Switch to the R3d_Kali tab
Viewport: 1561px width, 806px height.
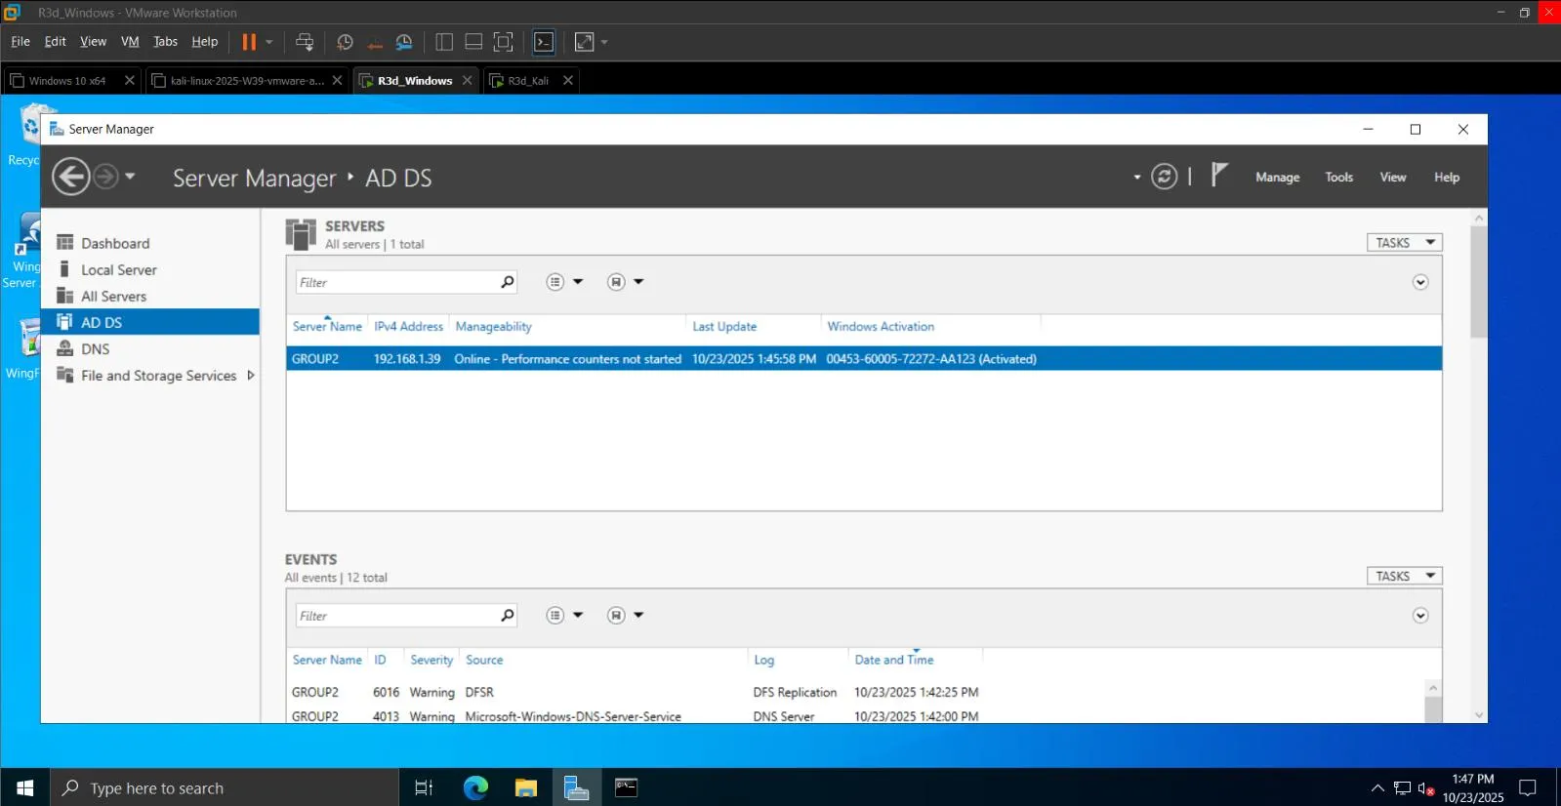(528, 81)
